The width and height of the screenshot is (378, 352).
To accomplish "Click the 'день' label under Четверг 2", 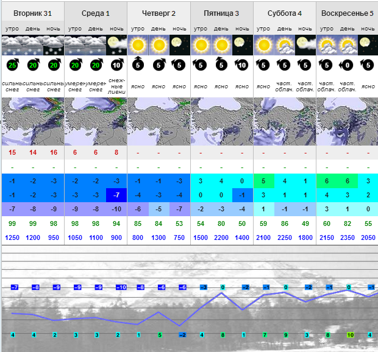I will pyautogui.click(x=159, y=29).
